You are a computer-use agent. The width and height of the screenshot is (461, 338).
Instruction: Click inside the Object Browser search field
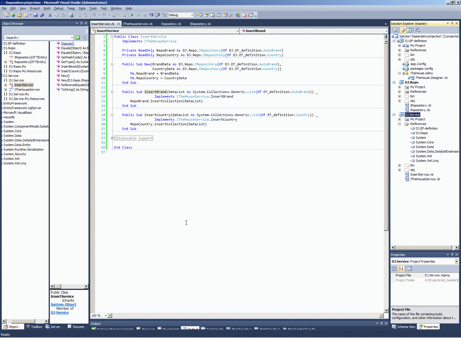coord(37,38)
